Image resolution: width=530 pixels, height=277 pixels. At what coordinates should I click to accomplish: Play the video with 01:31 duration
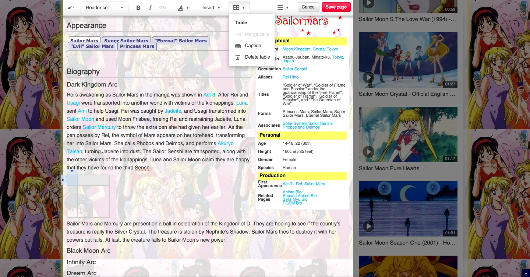[368, 226]
